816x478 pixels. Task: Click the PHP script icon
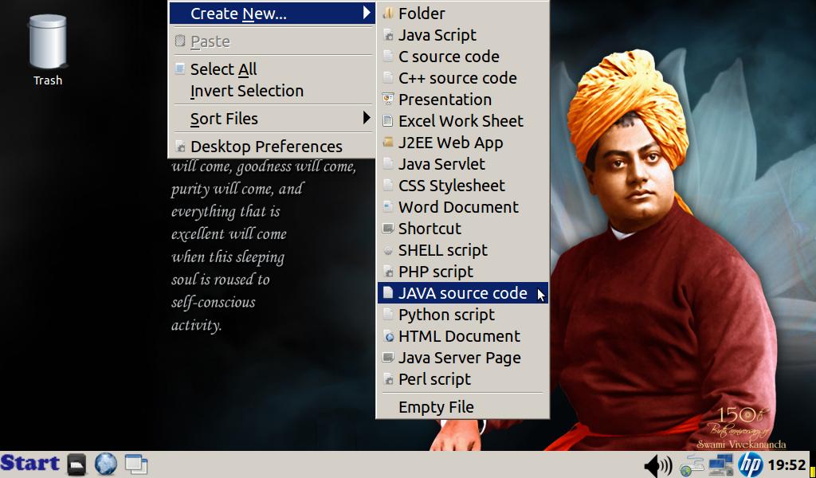tap(388, 272)
